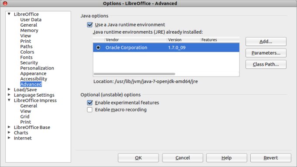Select Print under LibreOffice Impress

coord(26,122)
